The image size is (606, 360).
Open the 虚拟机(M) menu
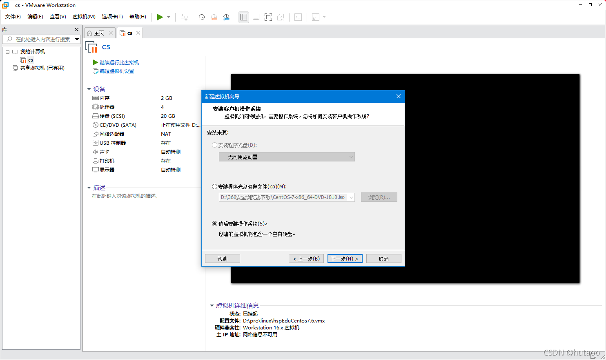[84, 17]
